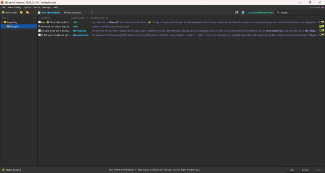The image size is (325, 173).
Task: Click the lightning bolt icon in tellyourboss row
Action: (323, 31)
